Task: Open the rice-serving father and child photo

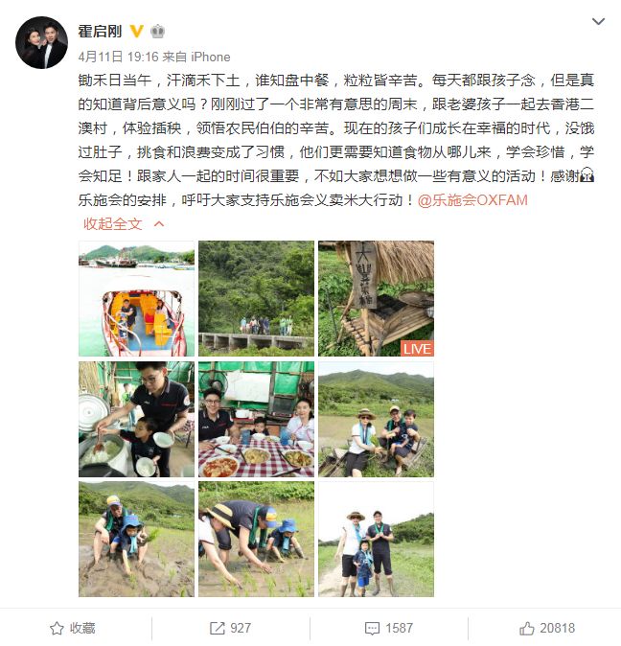Action: 136,420
